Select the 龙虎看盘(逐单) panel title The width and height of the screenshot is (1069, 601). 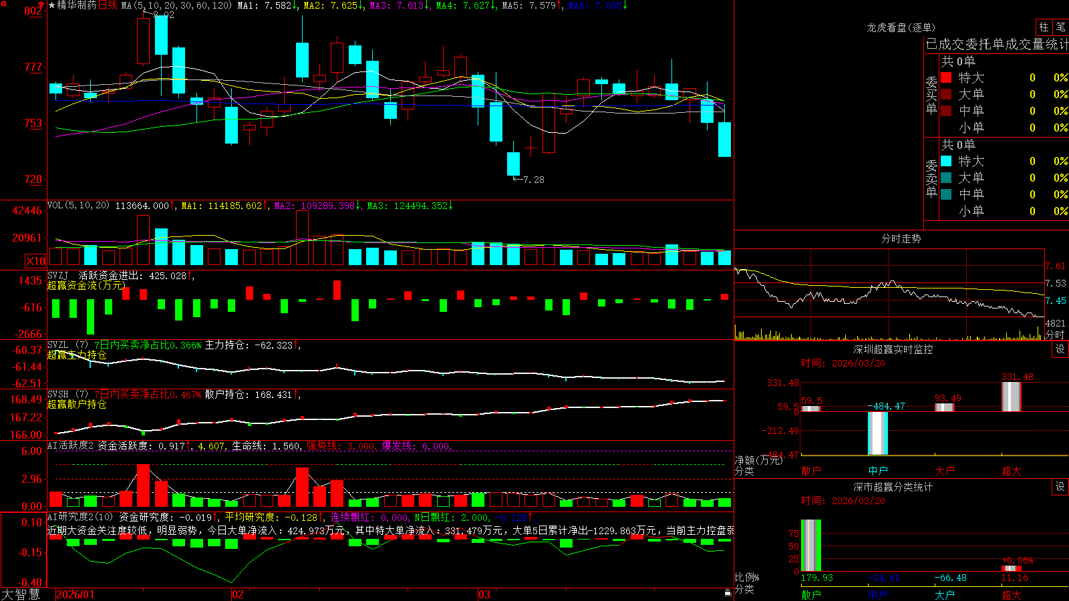coord(901,27)
